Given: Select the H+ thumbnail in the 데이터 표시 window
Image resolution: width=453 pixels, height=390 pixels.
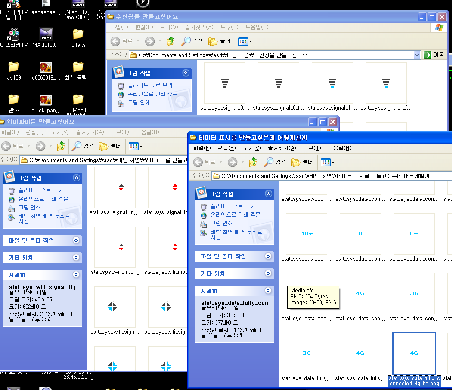Looking at the screenshot, I should pos(414,233).
